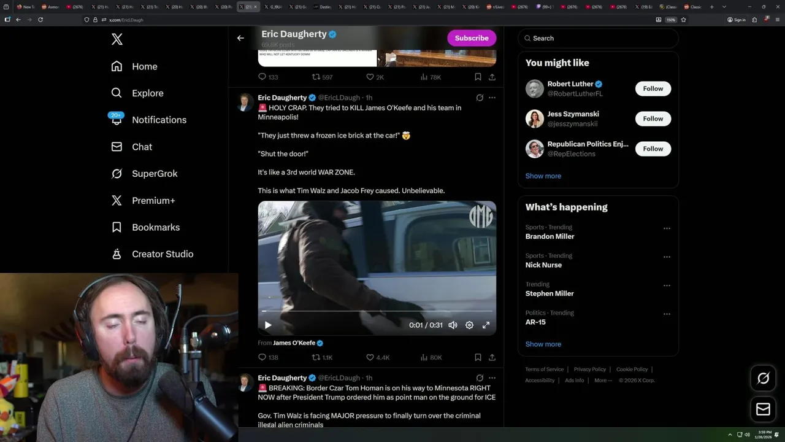The width and height of the screenshot is (785, 442).
Task: Share the top post with 78K views
Action: pyautogui.click(x=492, y=77)
